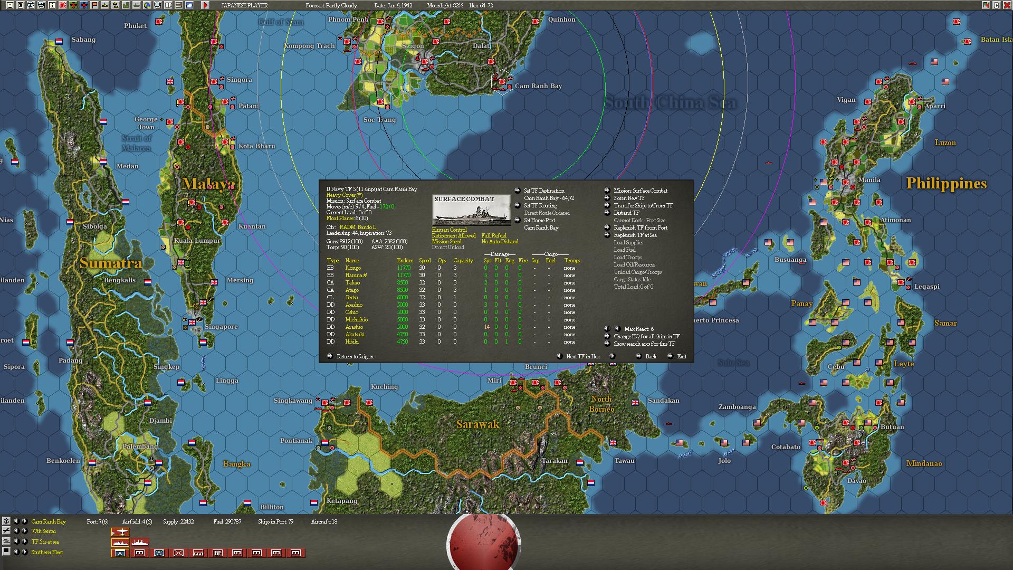This screenshot has height=570, width=1013.
Task: Toggle Retirement Allowed setting
Action: tap(454, 236)
